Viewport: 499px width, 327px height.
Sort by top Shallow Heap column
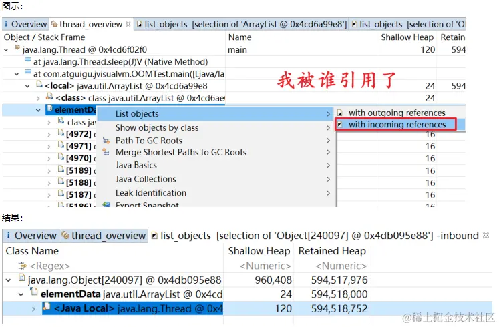pos(407,37)
